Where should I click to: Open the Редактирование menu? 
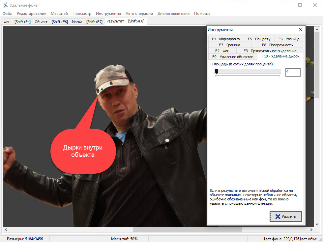tap(32, 14)
